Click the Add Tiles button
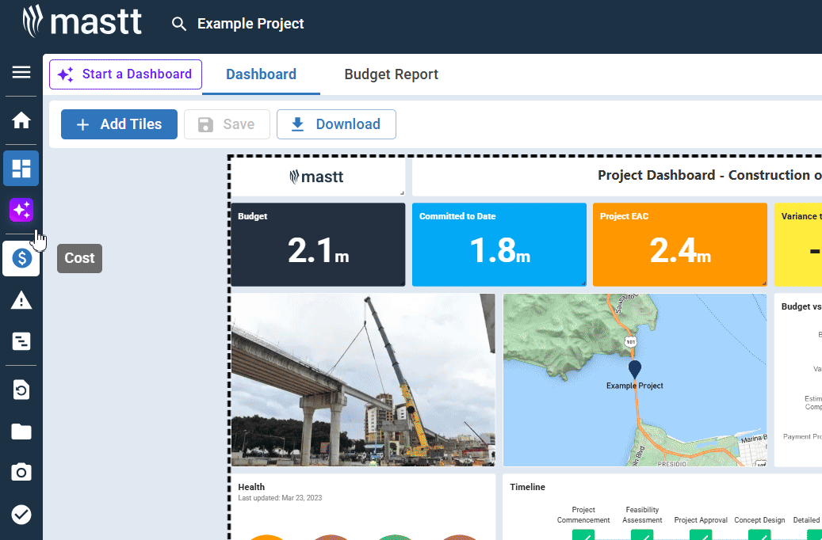 [x=119, y=124]
